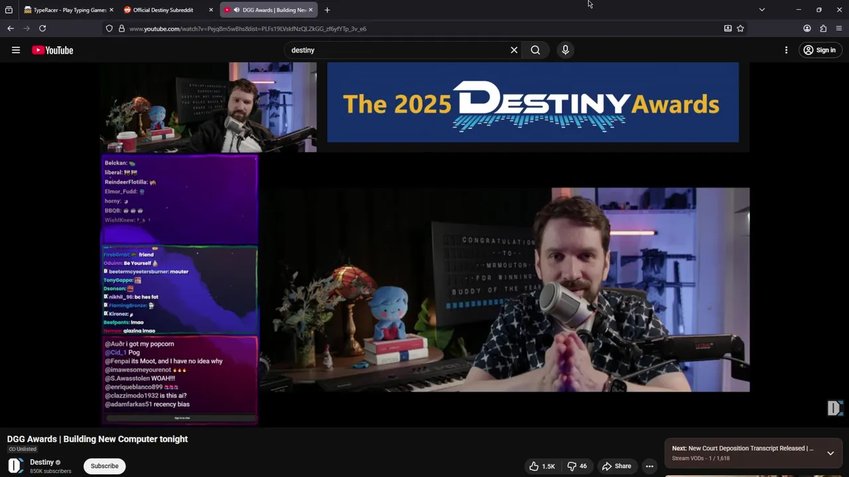
Task: Open the address bar install-app icon
Action: pos(728,28)
